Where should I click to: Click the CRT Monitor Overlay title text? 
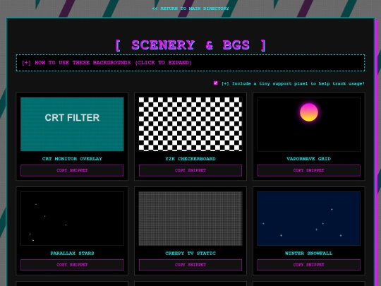[72, 159]
